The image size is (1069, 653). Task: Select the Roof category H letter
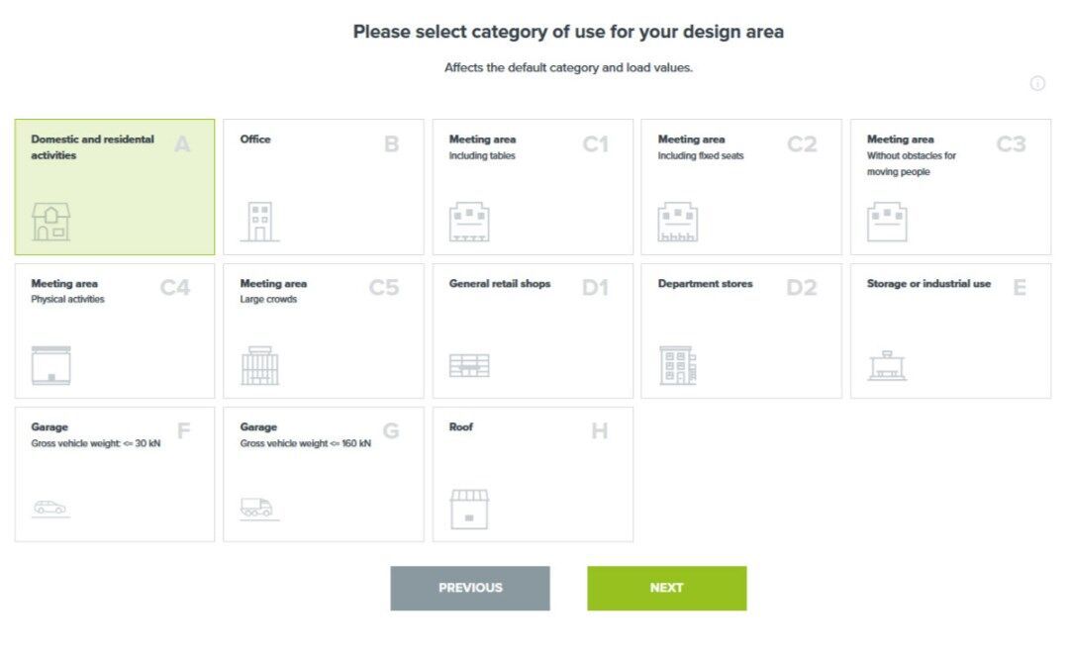click(599, 430)
